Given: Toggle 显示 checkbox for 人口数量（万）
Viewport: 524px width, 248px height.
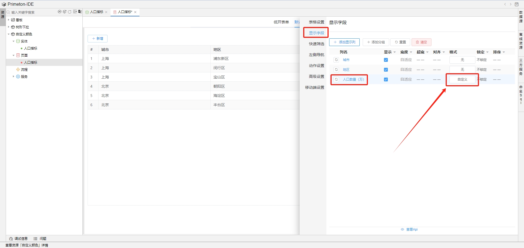Looking at the screenshot, I should tap(386, 79).
